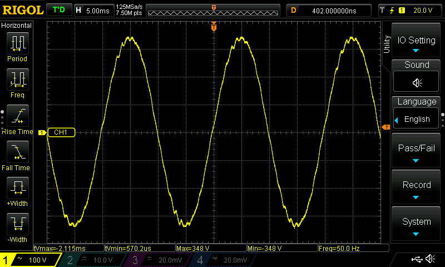Select the Period measurement icon
This screenshot has height=267, width=445.
(18, 43)
